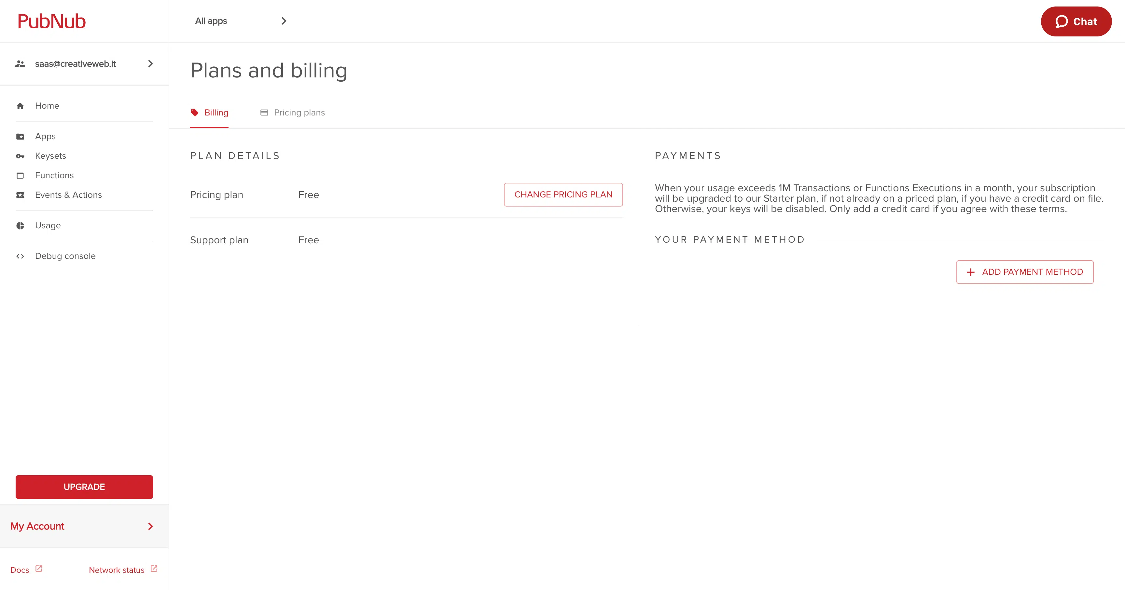Click the Billing tag icon
1125x590 pixels.
pos(194,113)
